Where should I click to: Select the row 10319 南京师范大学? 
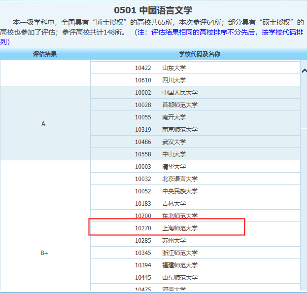[195, 130]
